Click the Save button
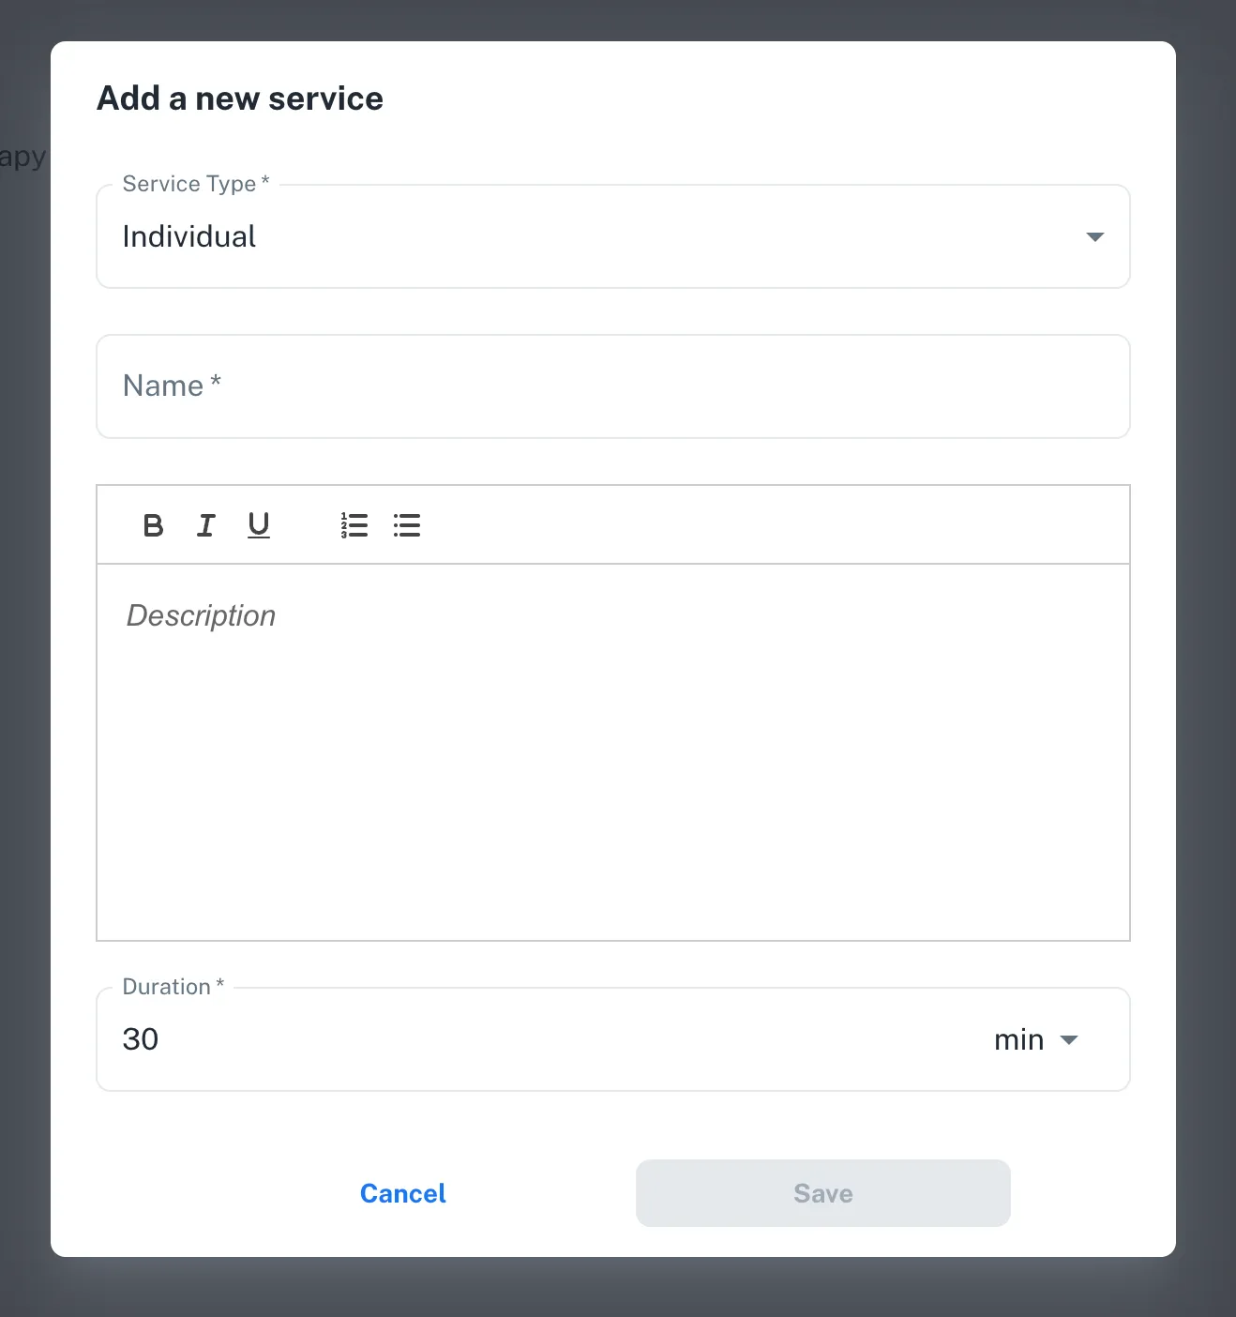 (822, 1193)
